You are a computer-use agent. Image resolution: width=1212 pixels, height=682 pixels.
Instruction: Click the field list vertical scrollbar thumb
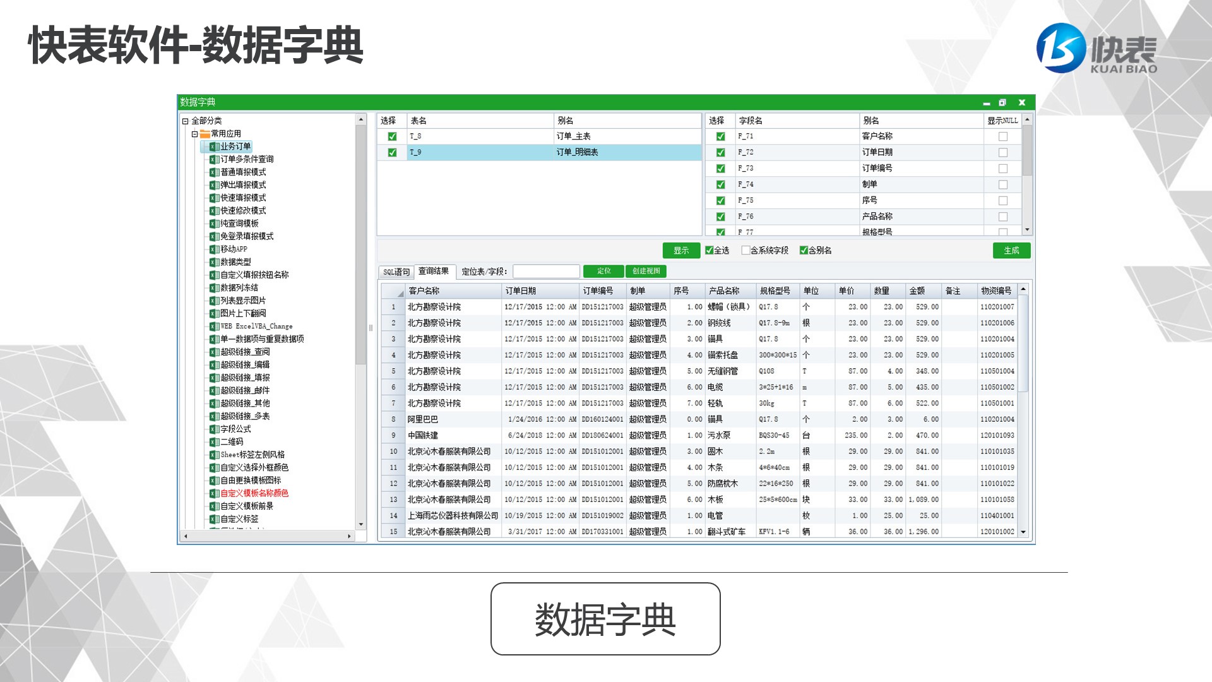[x=1027, y=150]
